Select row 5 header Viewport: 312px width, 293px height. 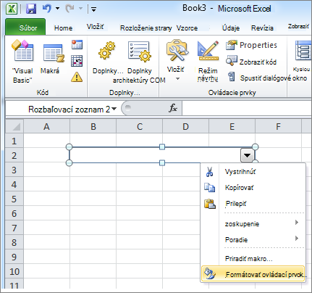pos(14,199)
